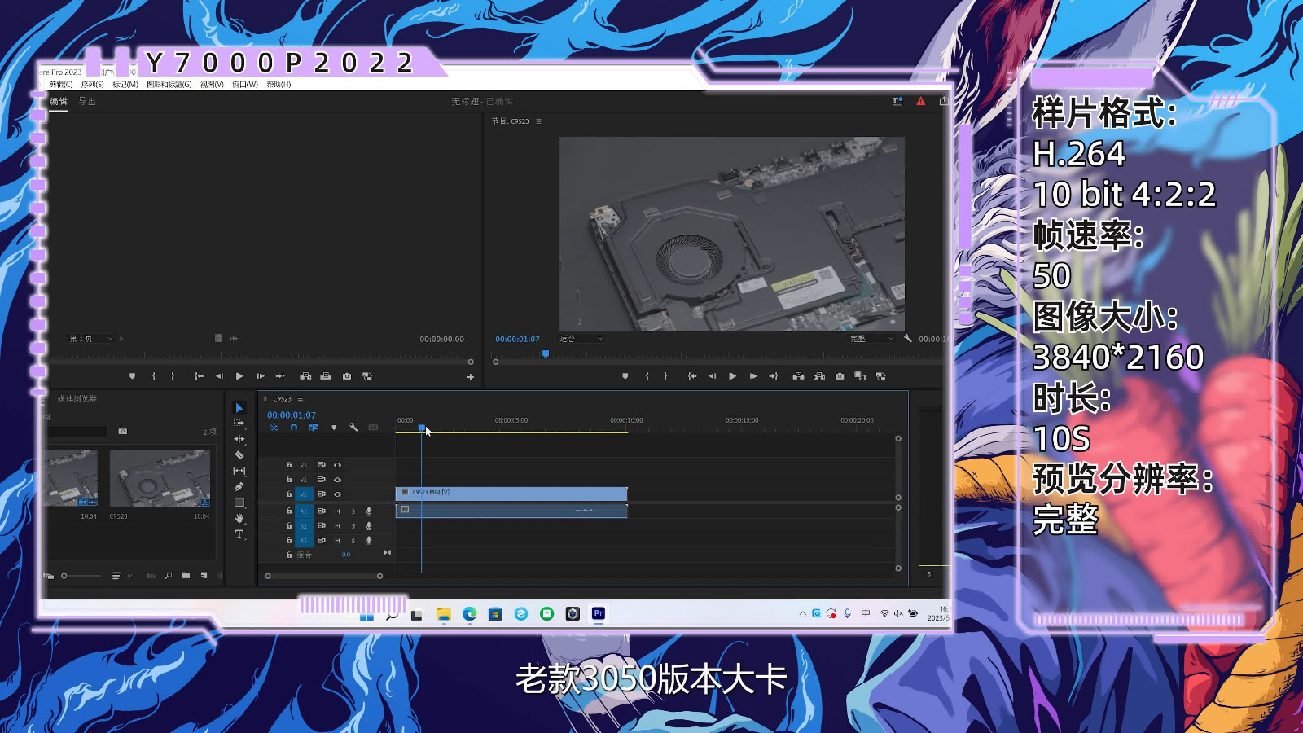Toggle V3 track output eye

click(x=337, y=465)
